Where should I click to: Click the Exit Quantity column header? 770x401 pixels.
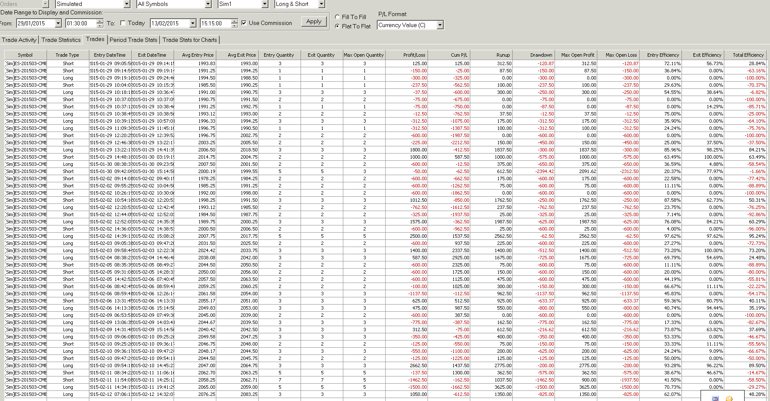coord(322,55)
